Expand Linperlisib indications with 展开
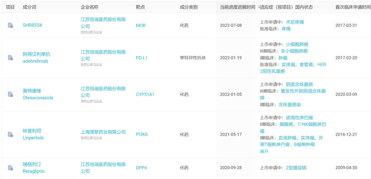Viewport: 371px width, 179px height. coord(264,152)
